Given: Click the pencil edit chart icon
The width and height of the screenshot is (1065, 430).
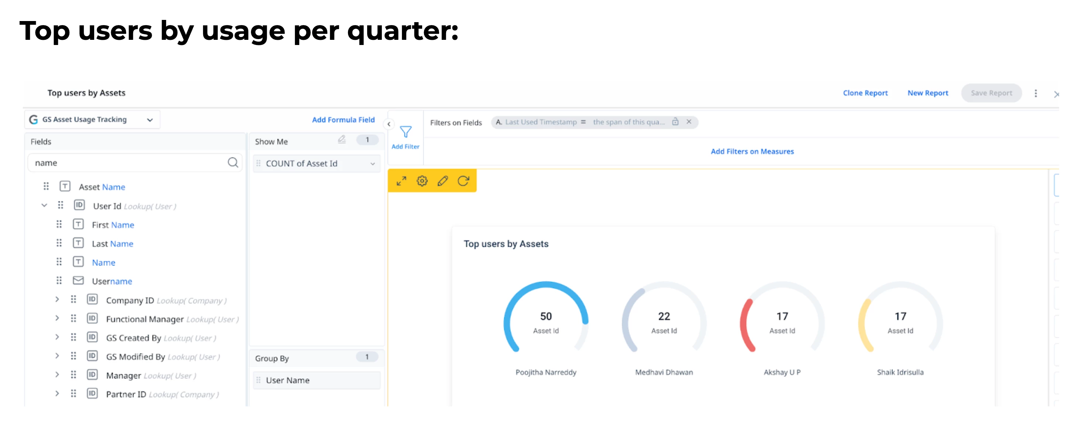Looking at the screenshot, I should [442, 181].
